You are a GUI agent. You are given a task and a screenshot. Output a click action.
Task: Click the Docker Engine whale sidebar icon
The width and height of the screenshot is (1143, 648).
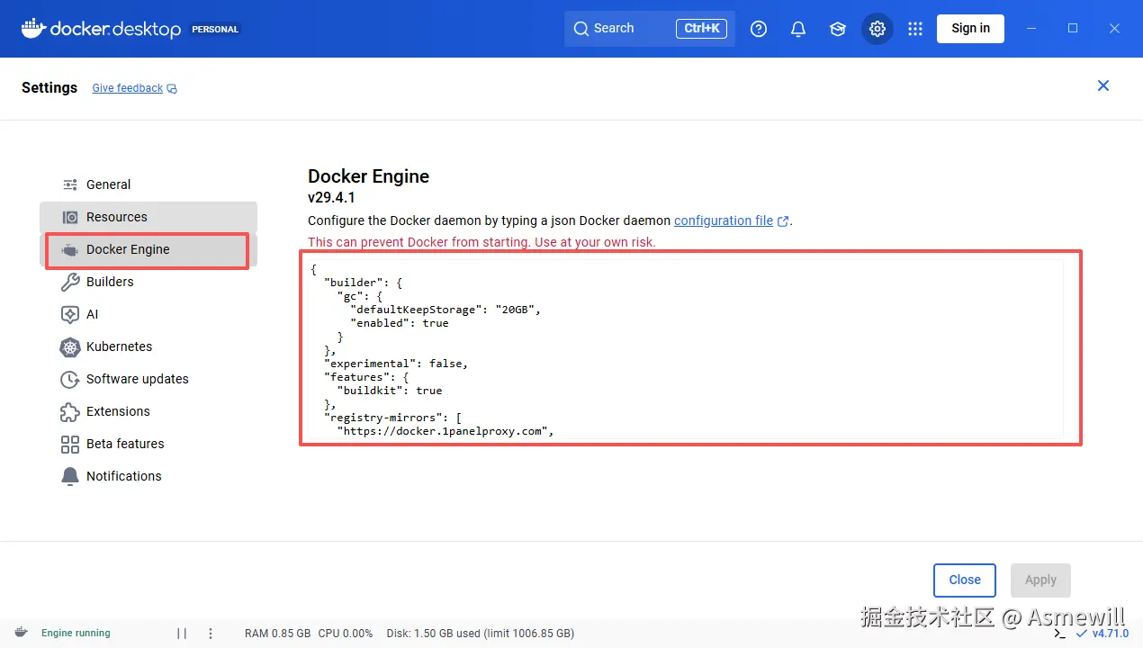pyautogui.click(x=69, y=249)
